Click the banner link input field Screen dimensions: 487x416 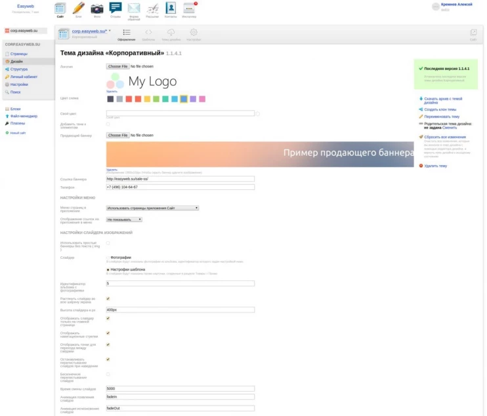(x=180, y=178)
